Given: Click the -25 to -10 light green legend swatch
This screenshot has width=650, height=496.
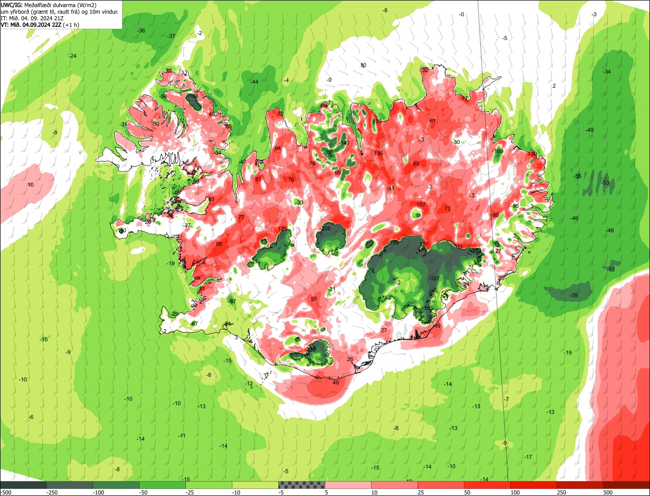Looking at the screenshot, I should click(x=209, y=485).
